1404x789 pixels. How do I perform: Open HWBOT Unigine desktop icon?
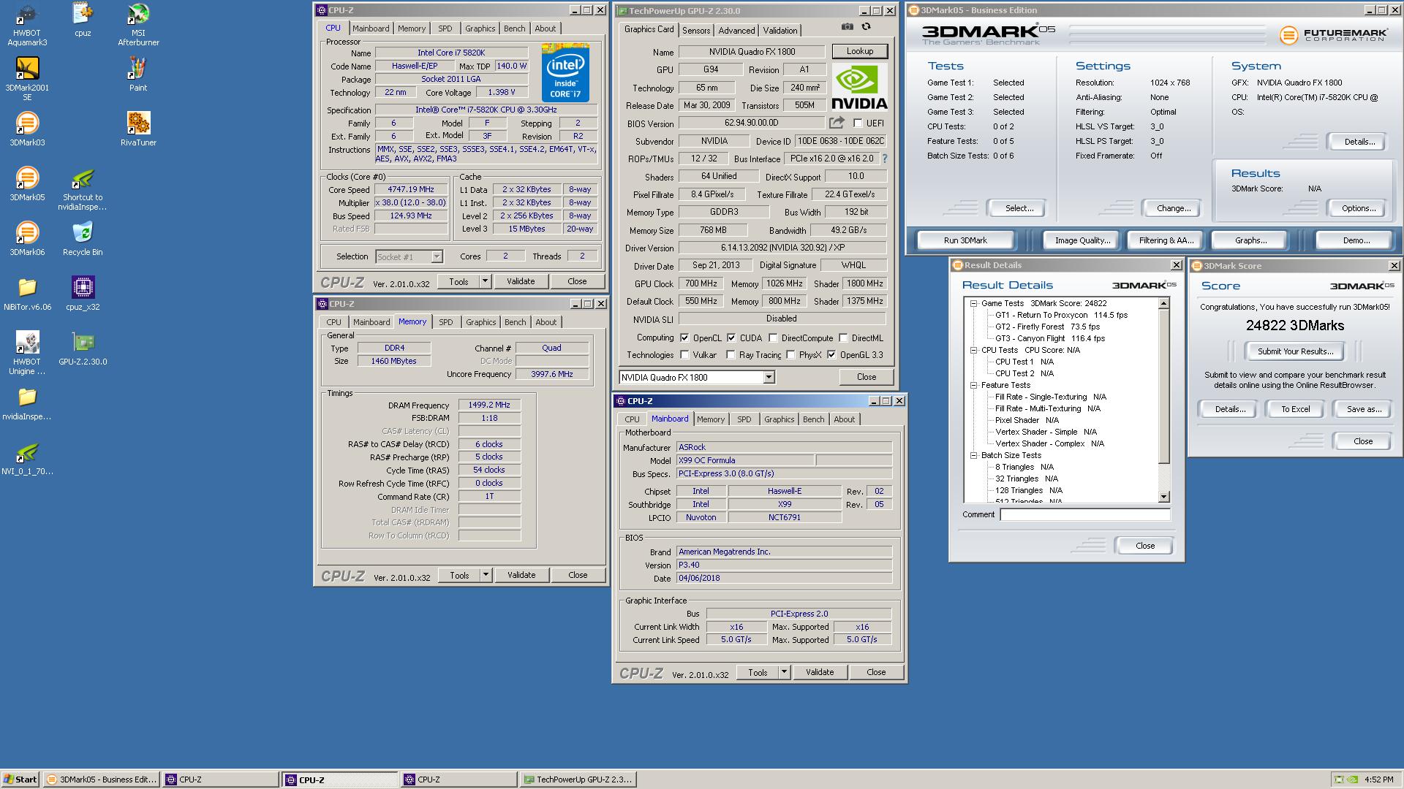27,353
